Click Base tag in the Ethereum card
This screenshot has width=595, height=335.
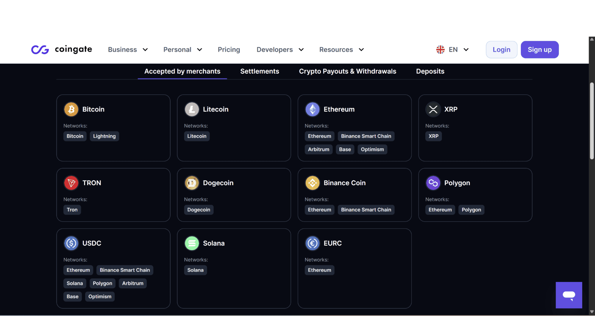pos(345,149)
